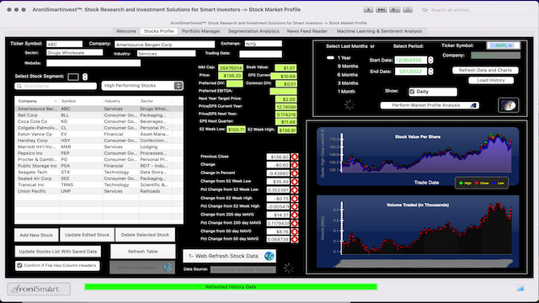Open the Segmentation Analytics tab
This screenshot has width=539, height=303.
[253, 31]
